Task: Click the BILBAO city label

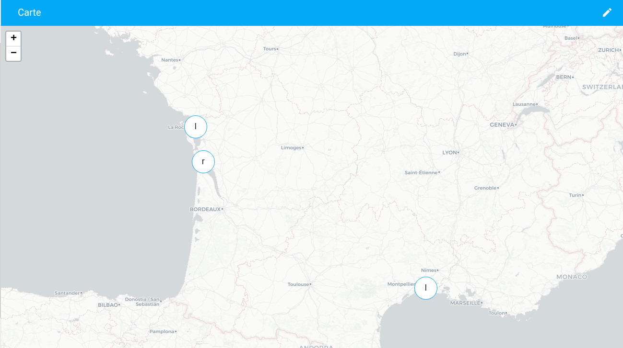Action: [108, 305]
